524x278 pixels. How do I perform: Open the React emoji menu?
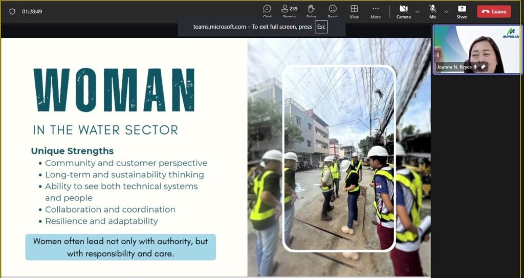[333, 11]
